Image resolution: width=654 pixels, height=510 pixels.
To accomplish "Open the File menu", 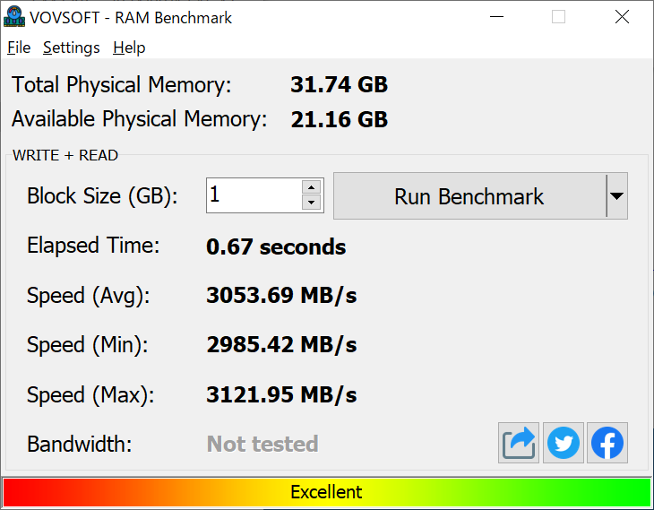I will click(x=19, y=48).
